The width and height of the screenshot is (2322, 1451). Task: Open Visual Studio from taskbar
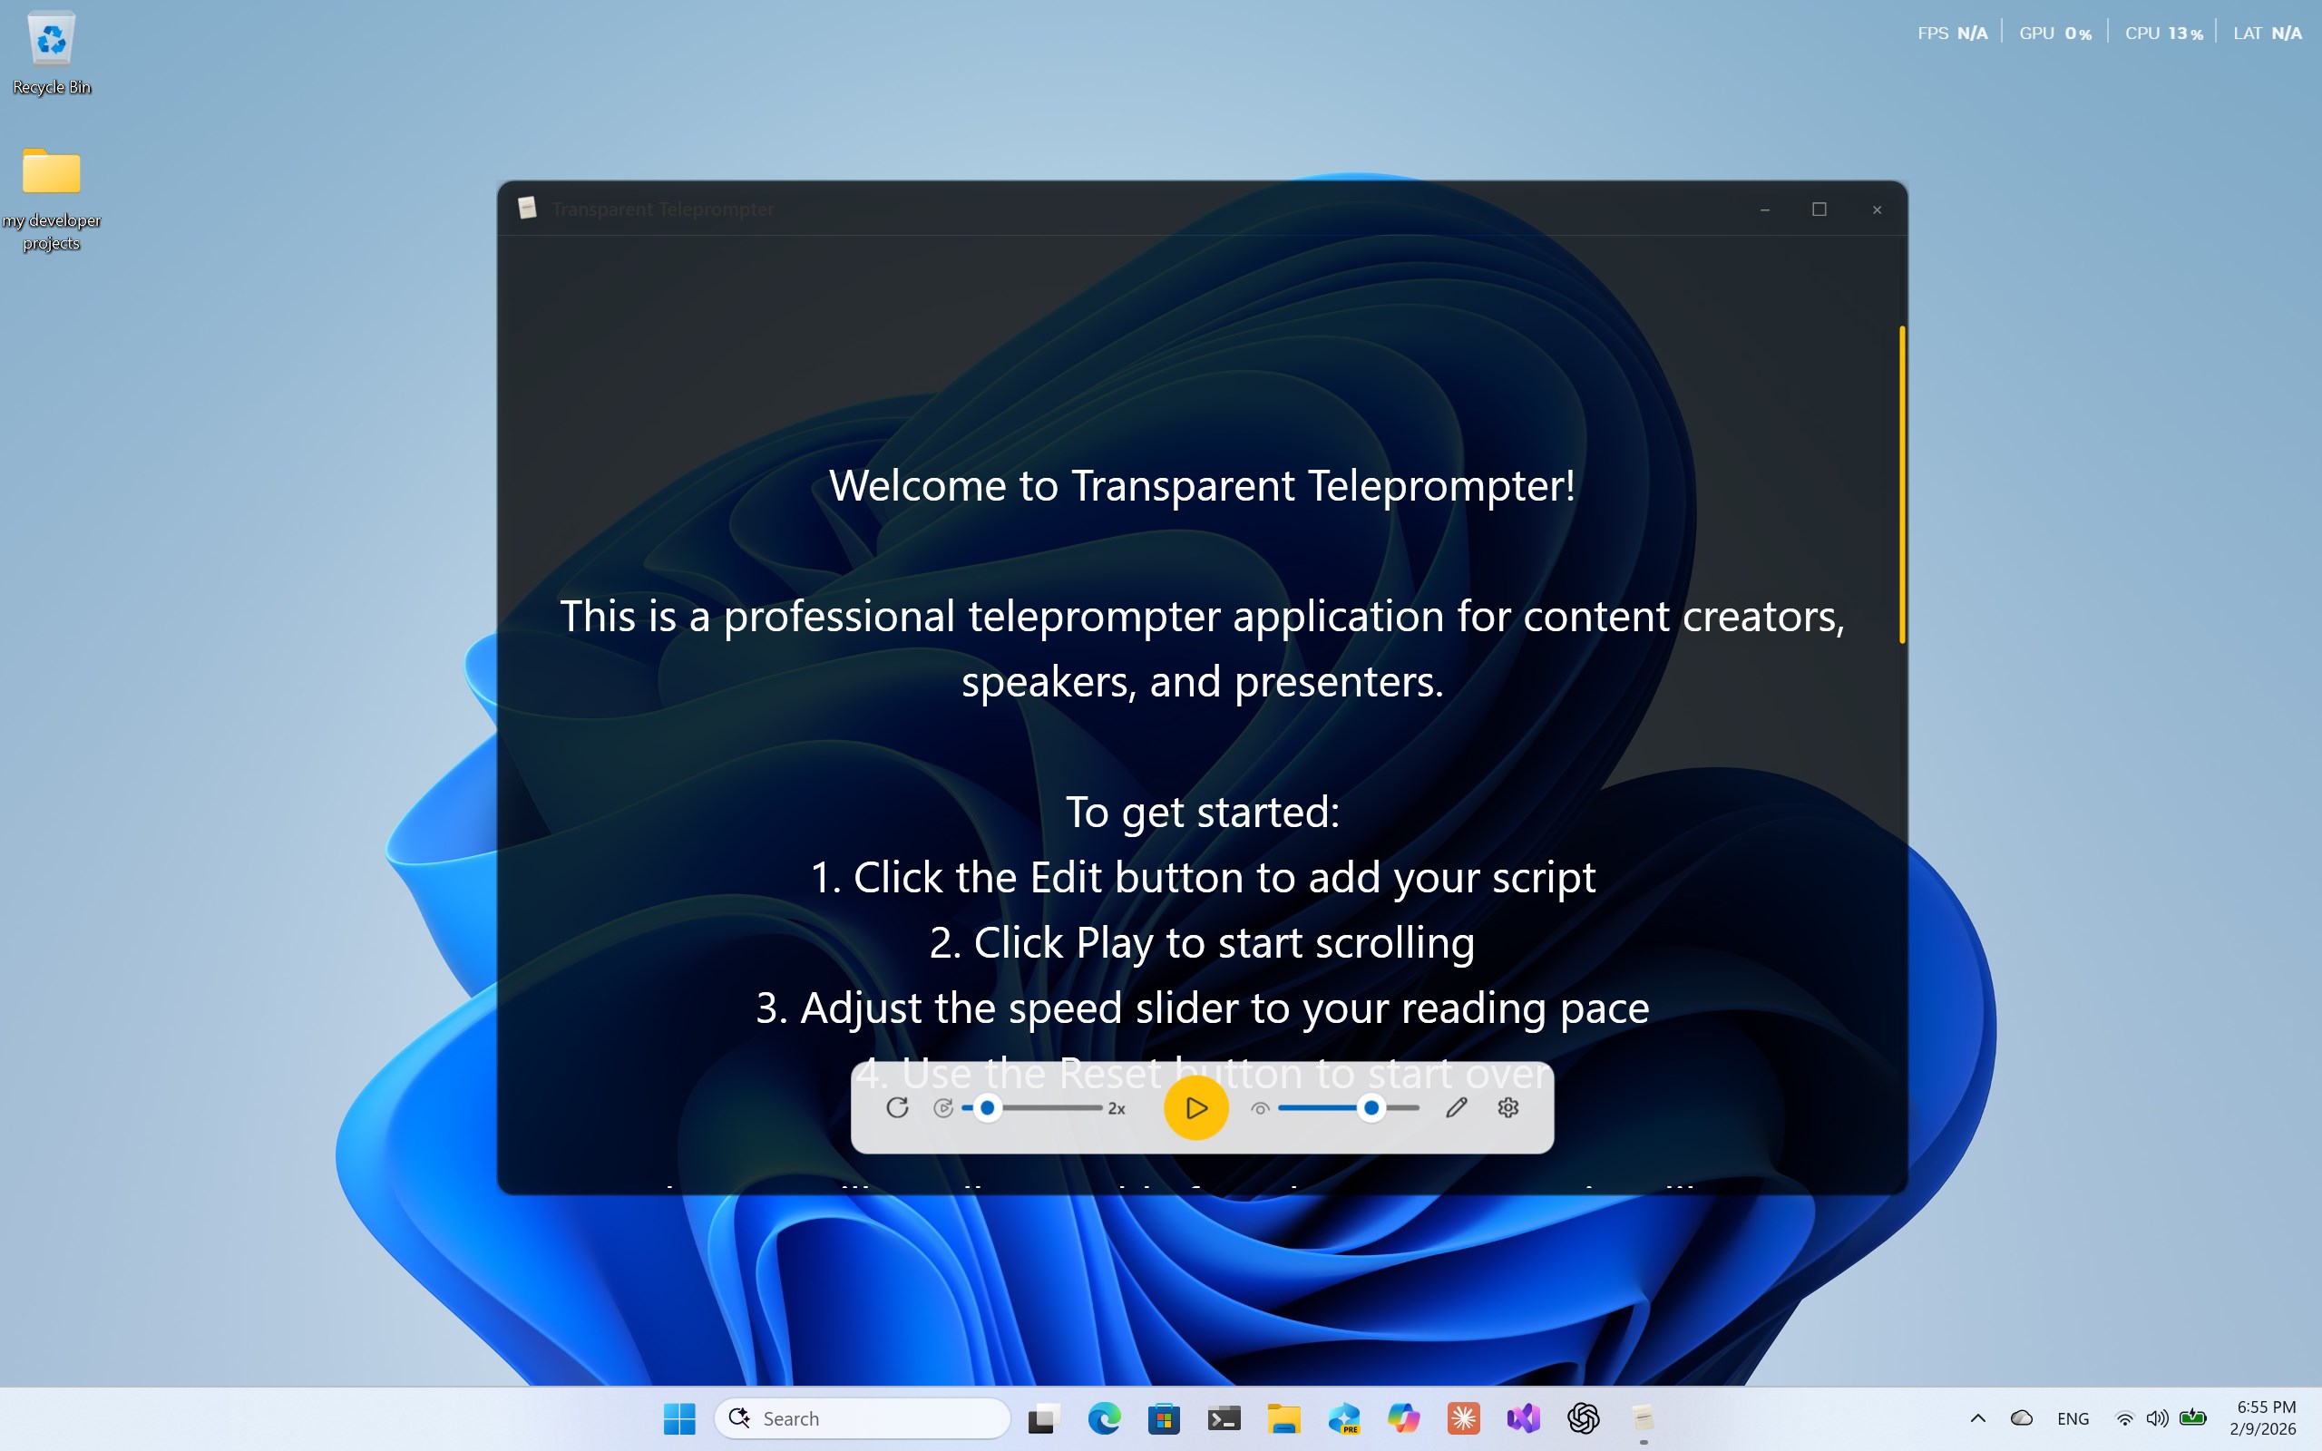click(x=1523, y=1418)
